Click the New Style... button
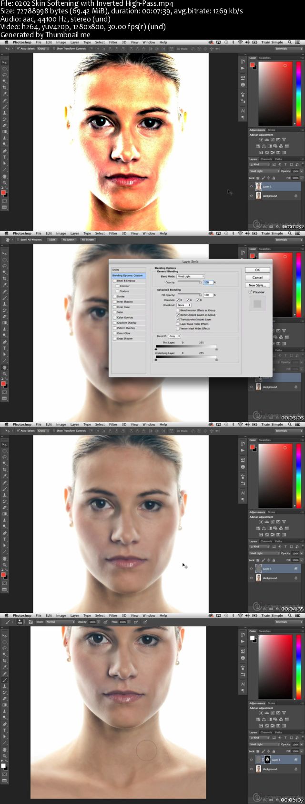305x804 pixels. coord(257,285)
